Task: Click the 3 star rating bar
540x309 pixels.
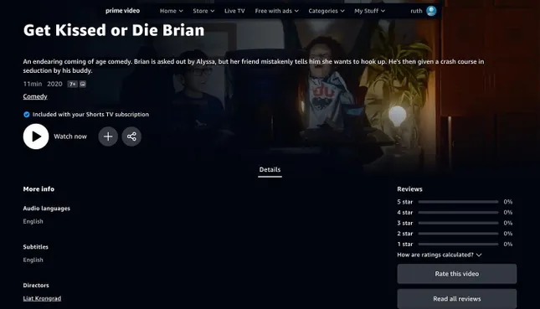Action: (x=458, y=224)
